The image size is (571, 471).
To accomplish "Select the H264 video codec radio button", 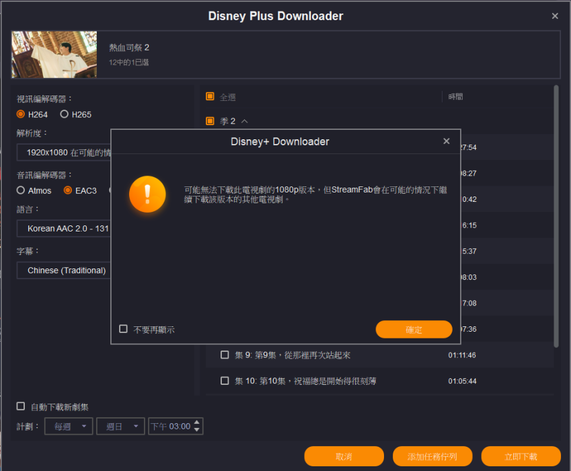I will [x=21, y=114].
